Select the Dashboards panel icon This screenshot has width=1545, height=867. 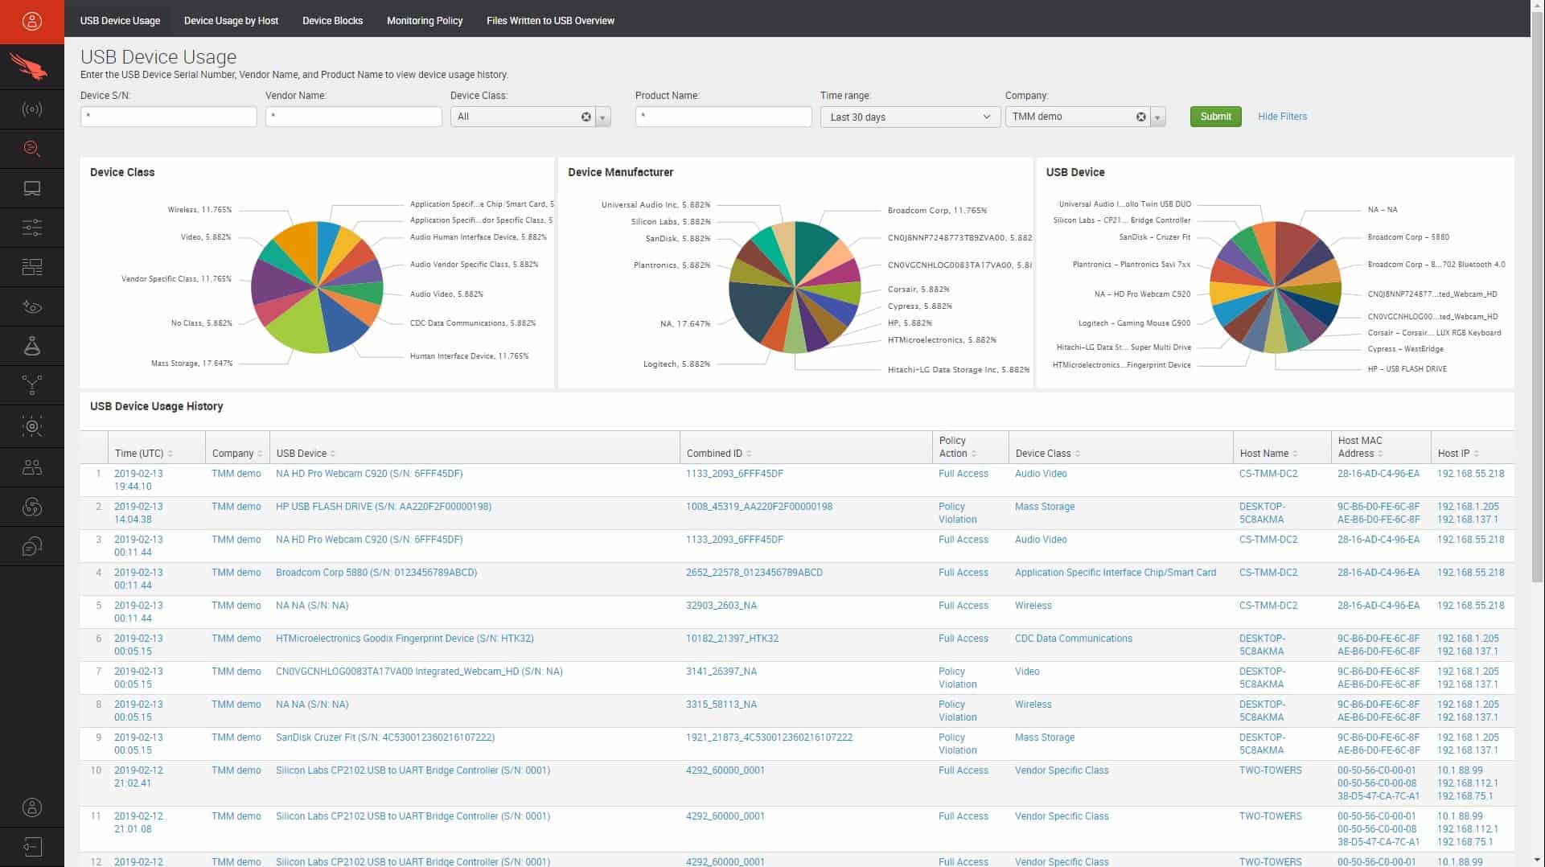tap(31, 266)
